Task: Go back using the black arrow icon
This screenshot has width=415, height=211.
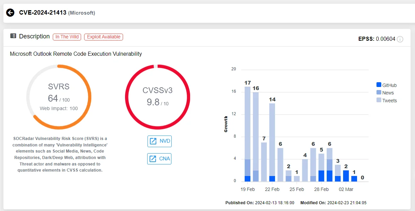Action: coord(10,13)
